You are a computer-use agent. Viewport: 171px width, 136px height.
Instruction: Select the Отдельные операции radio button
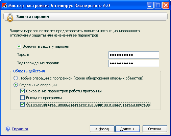16,85
